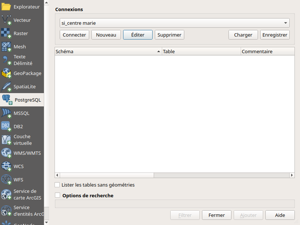The width and height of the screenshot is (300, 225).
Task: Click the MSSQL source icon
Action: point(7,113)
